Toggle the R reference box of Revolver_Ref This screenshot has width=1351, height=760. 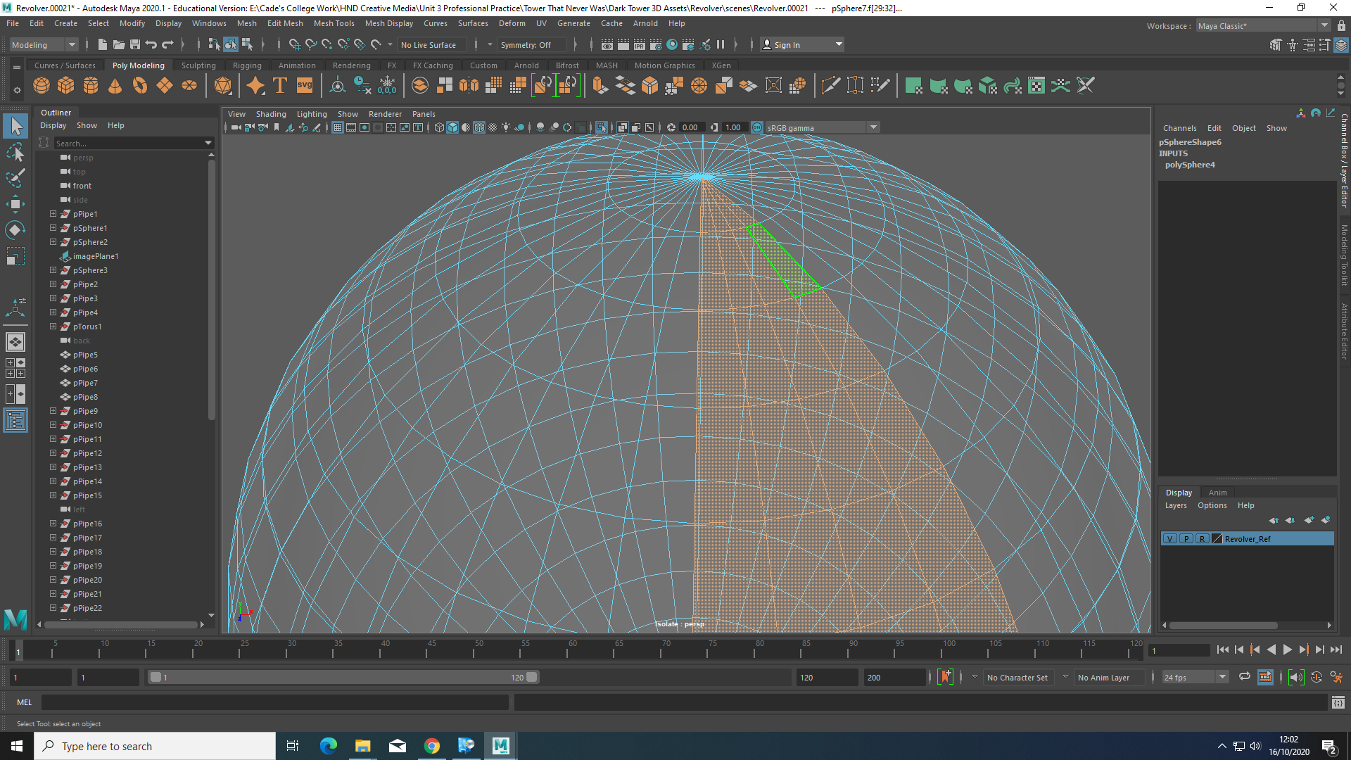pos(1202,539)
